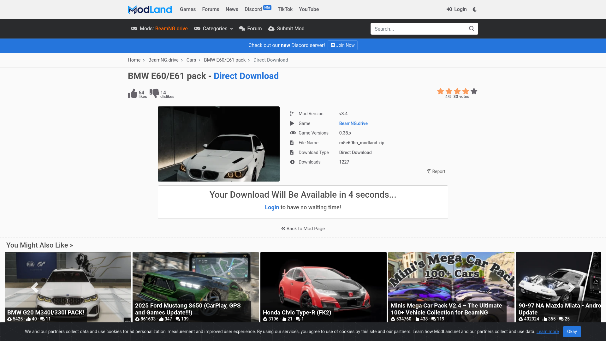Open 90-97 NA Mazda Miata card
Screen dimensions: 606x341
point(559,287)
